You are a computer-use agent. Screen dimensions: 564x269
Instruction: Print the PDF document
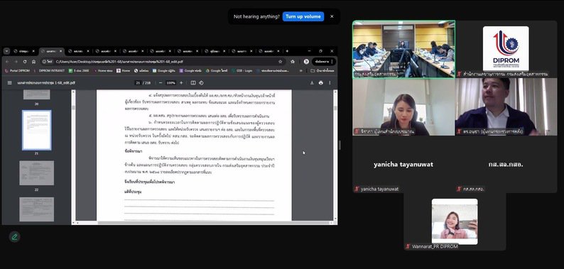[x=321, y=83]
